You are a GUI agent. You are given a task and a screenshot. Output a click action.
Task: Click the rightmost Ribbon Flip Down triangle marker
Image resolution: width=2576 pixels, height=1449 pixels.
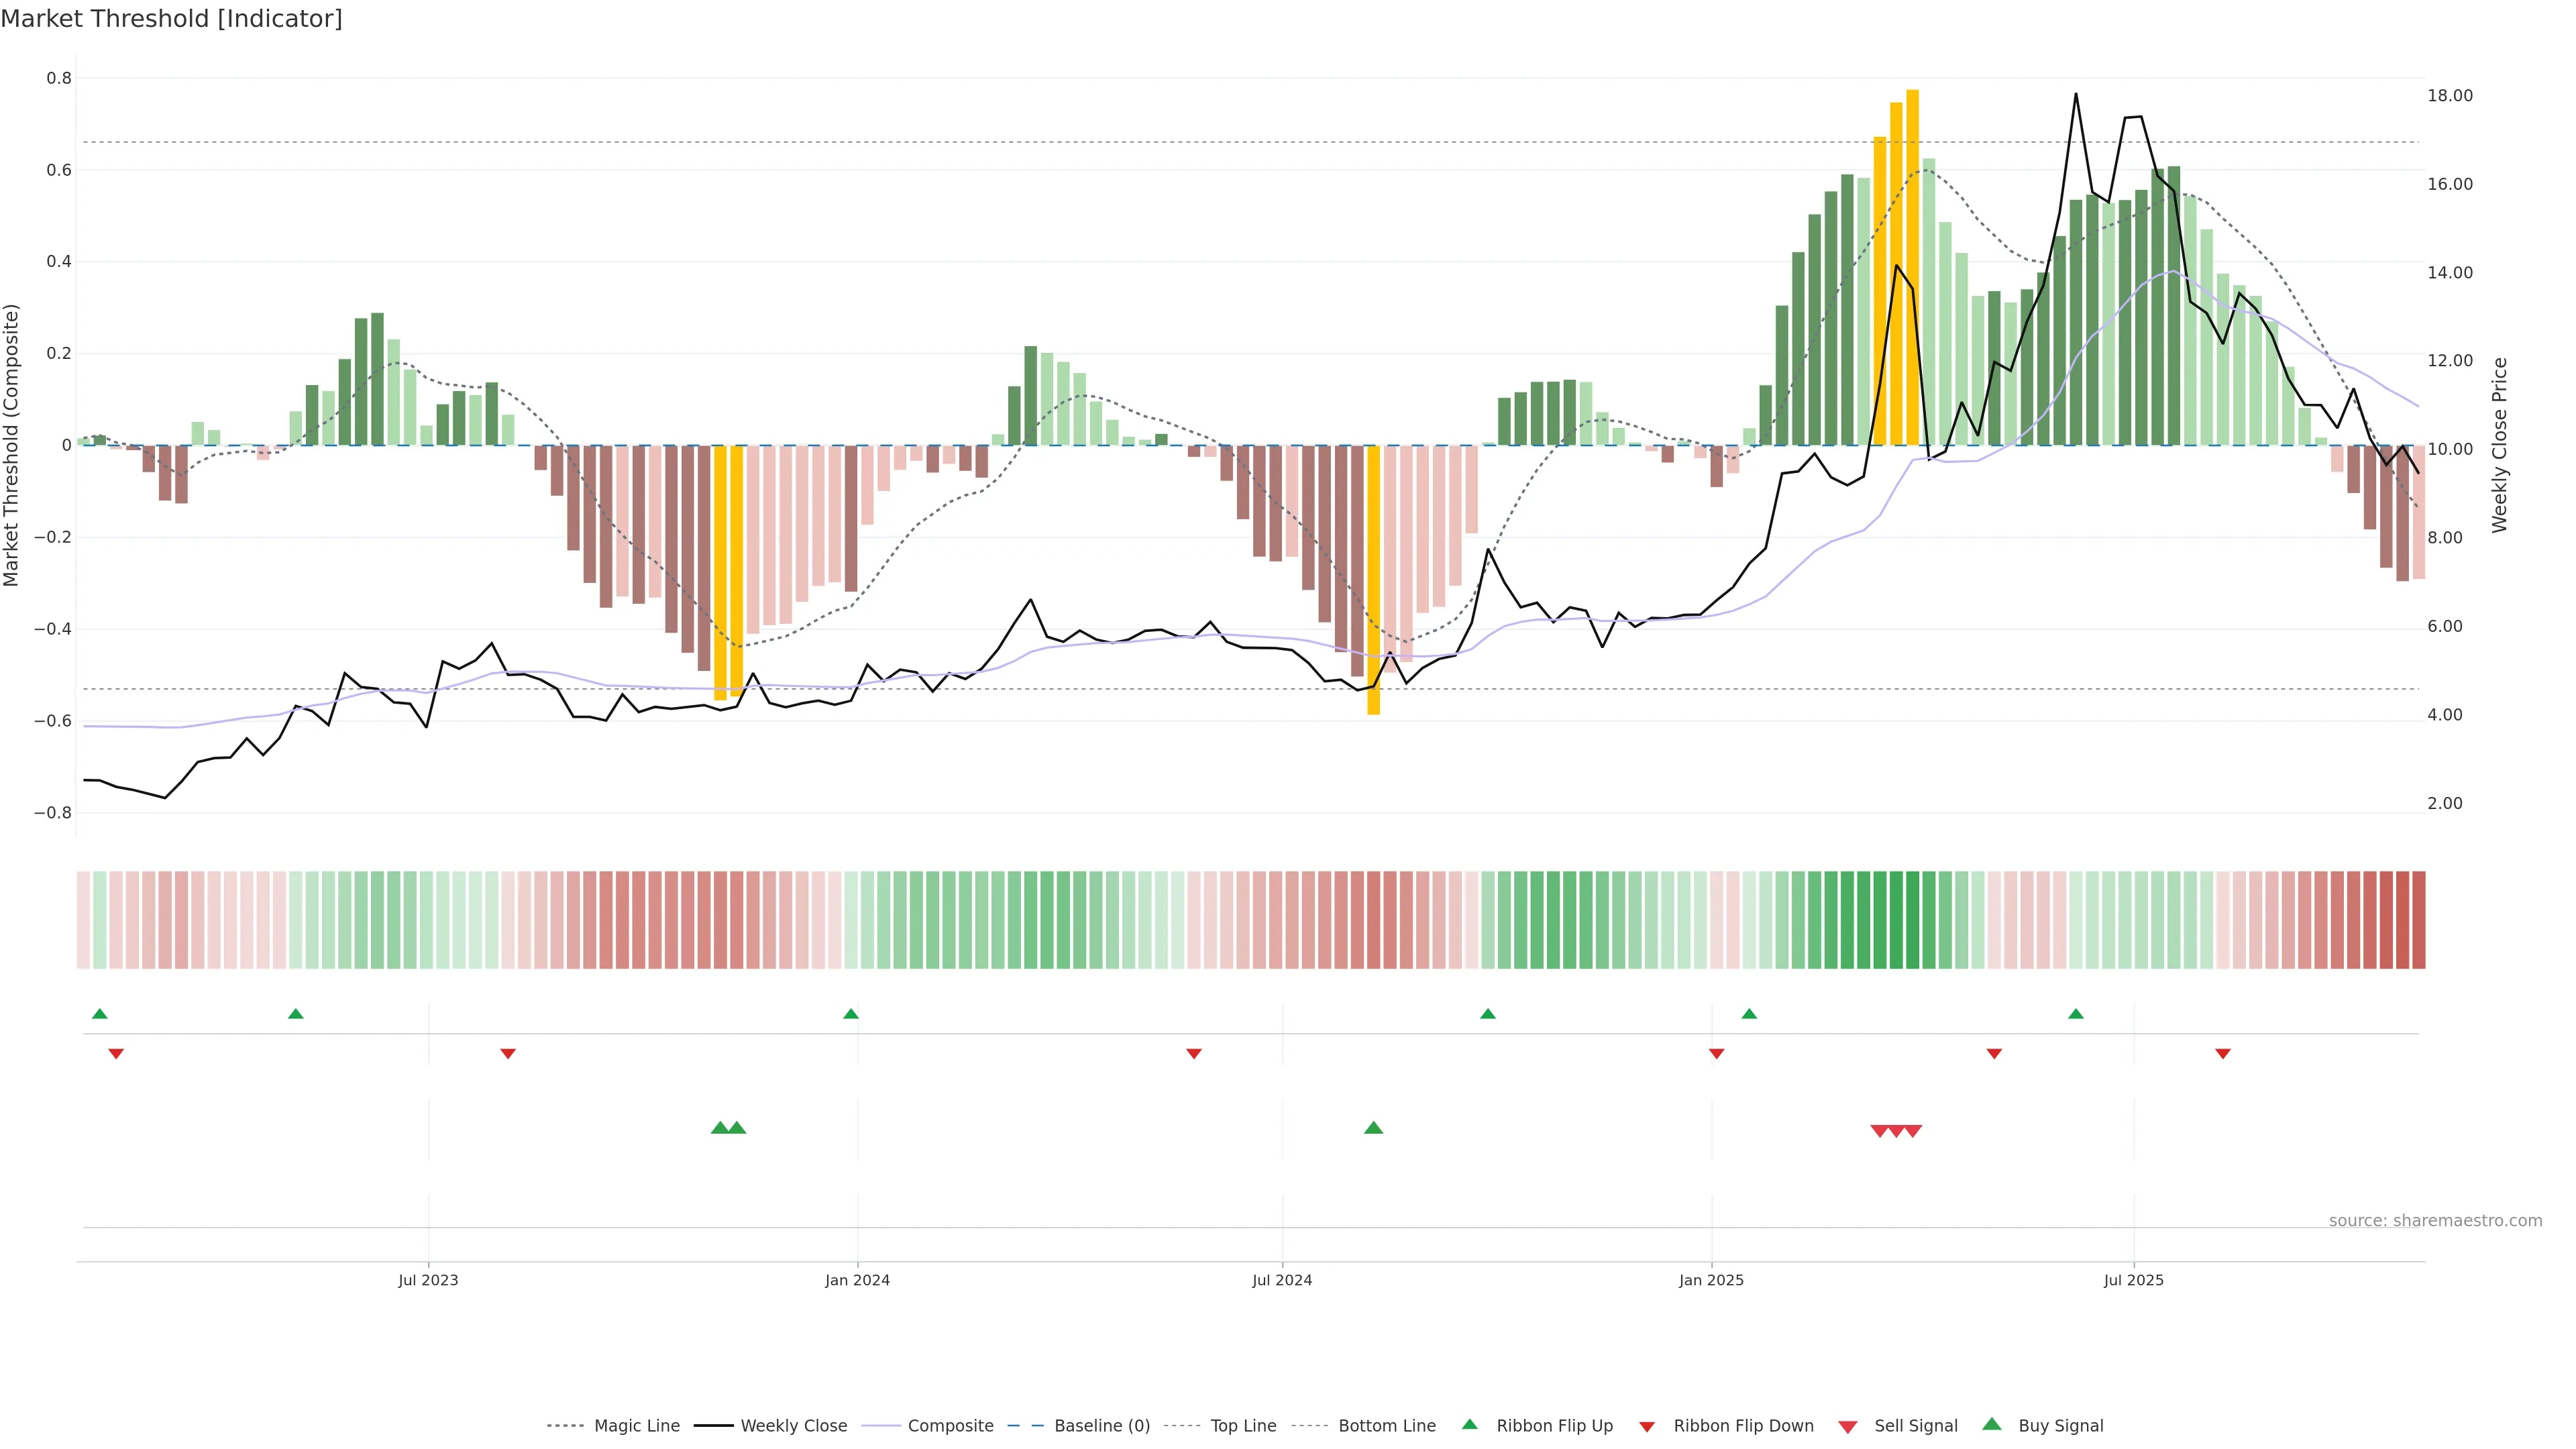pyautogui.click(x=2222, y=1053)
